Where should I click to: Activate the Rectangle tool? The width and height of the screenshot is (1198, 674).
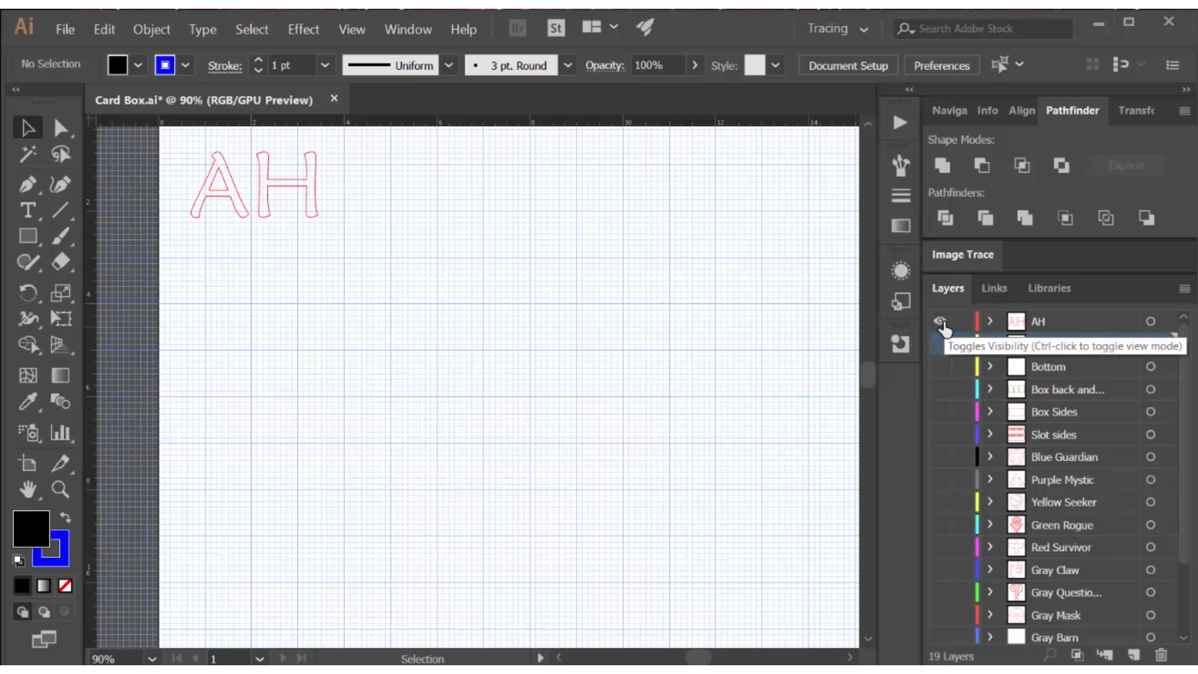(28, 236)
